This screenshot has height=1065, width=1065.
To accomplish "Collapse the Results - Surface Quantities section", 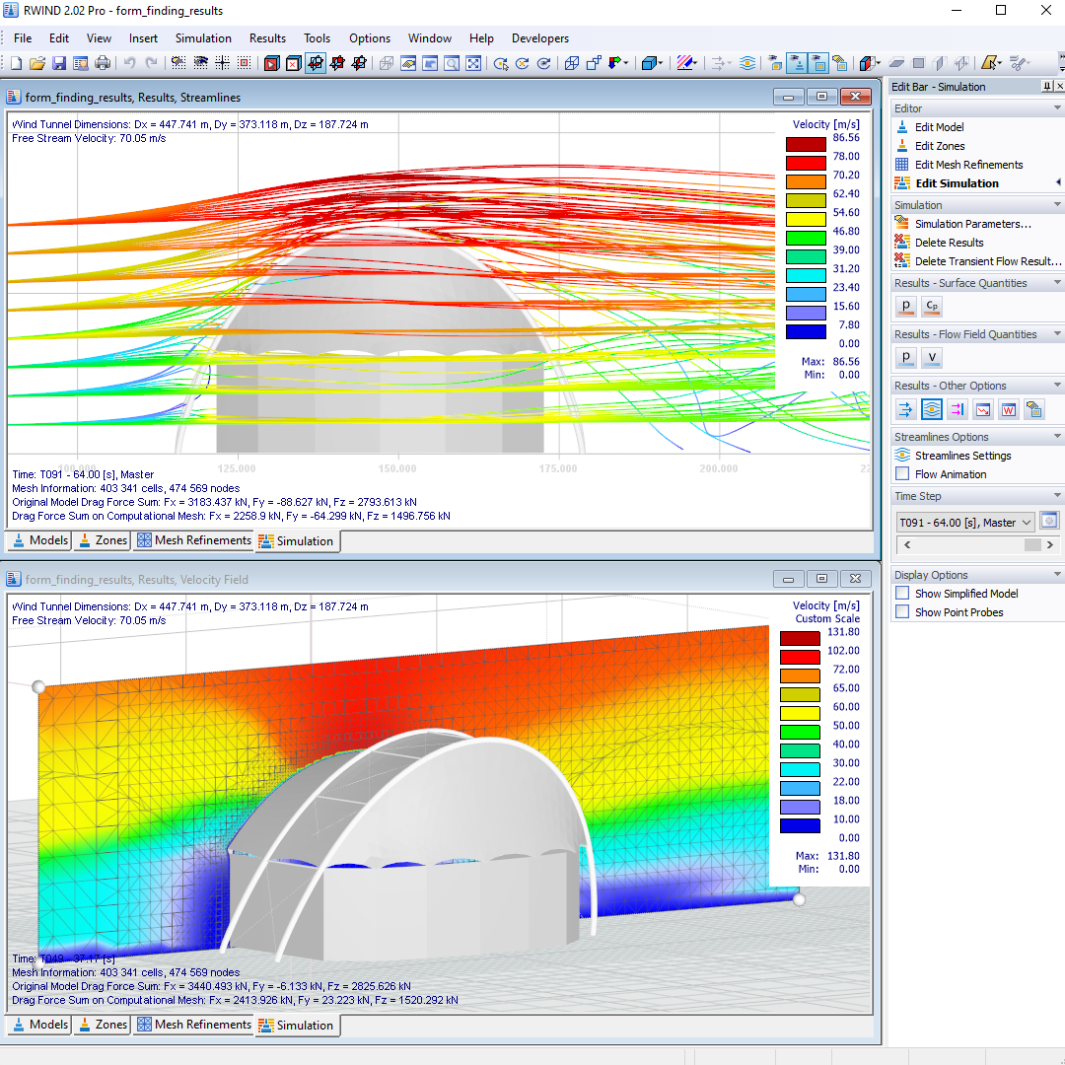I will pos(1056,283).
